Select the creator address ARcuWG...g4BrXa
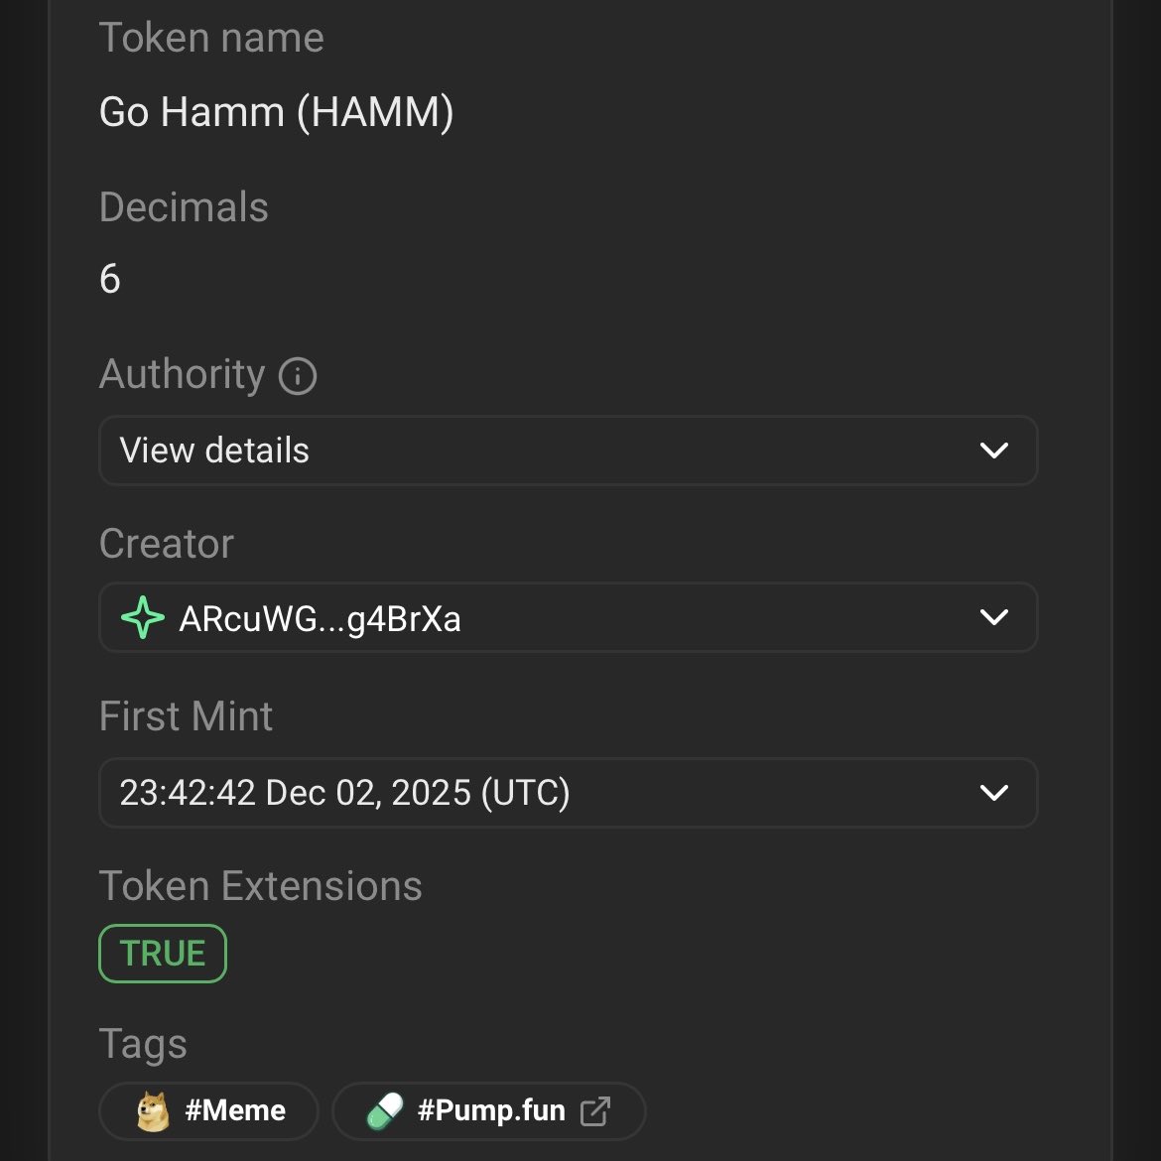Screen dimensions: 1161x1161 point(320,619)
